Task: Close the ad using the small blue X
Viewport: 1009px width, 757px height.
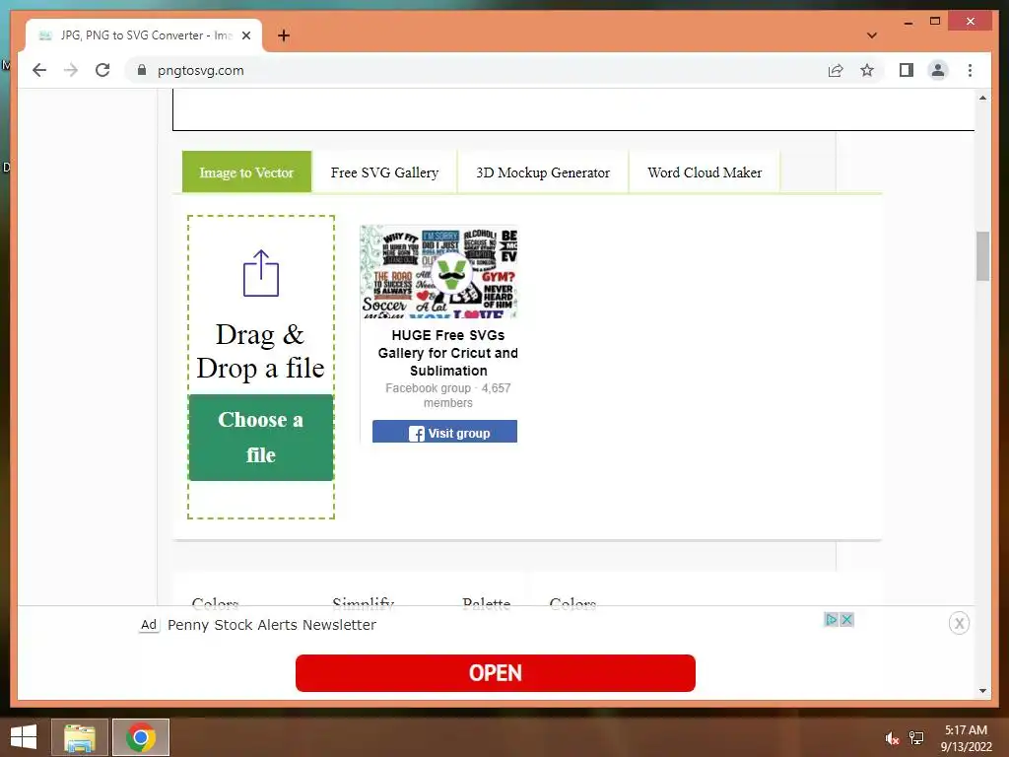Action: coord(846,619)
